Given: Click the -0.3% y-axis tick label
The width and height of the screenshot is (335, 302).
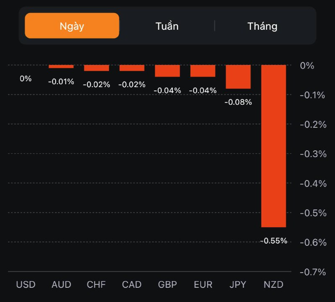Looking at the screenshot, I should [x=312, y=154].
